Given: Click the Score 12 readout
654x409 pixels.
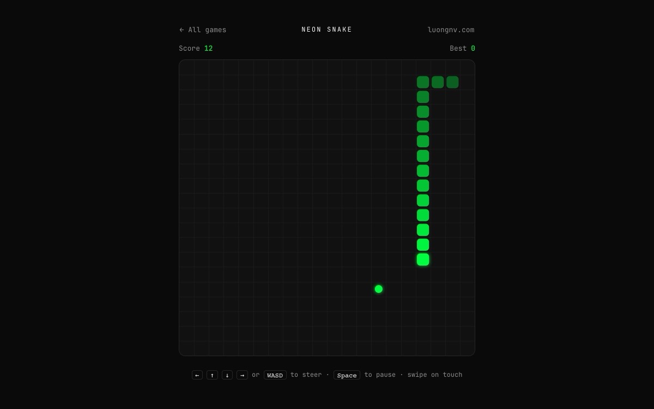Looking at the screenshot, I should [x=196, y=49].
